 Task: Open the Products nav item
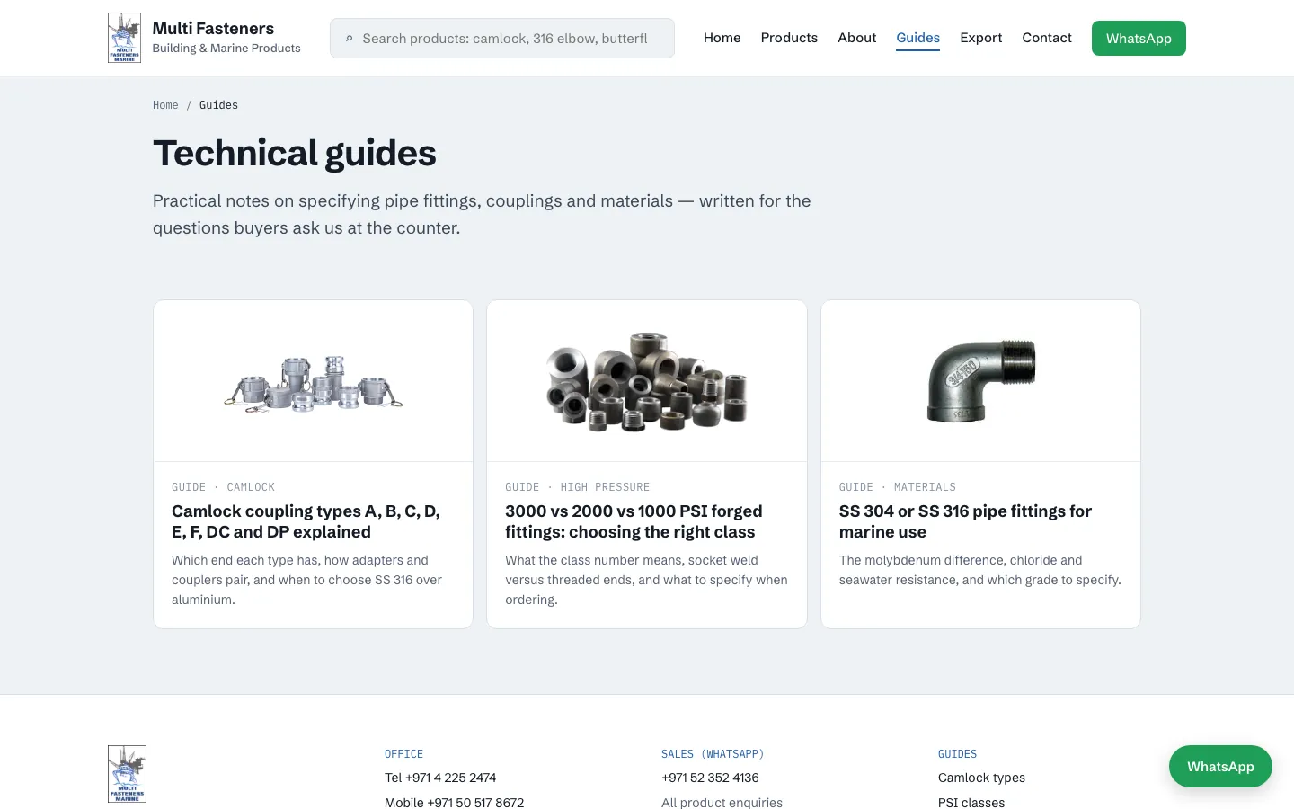[x=789, y=38]
